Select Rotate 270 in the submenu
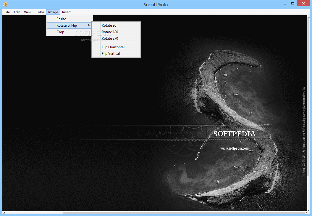This screenshot has width=312, height=216. [x=116, y=39]
